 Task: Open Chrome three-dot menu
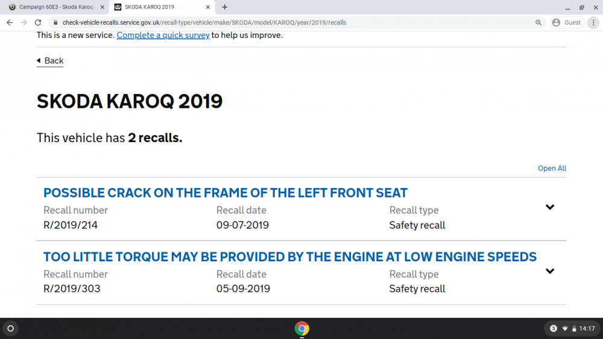pyautogui.click(x=593, y=23)
